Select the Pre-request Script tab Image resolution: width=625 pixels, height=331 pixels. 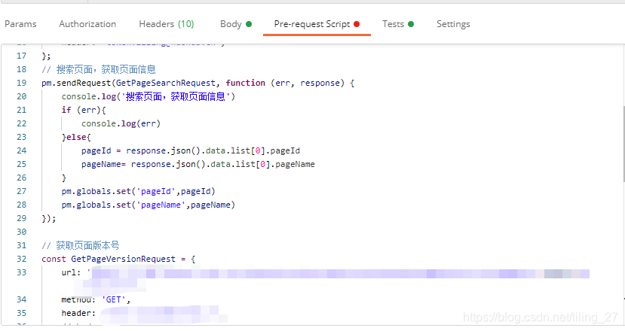pyautogui.click(x=317, y=24)
